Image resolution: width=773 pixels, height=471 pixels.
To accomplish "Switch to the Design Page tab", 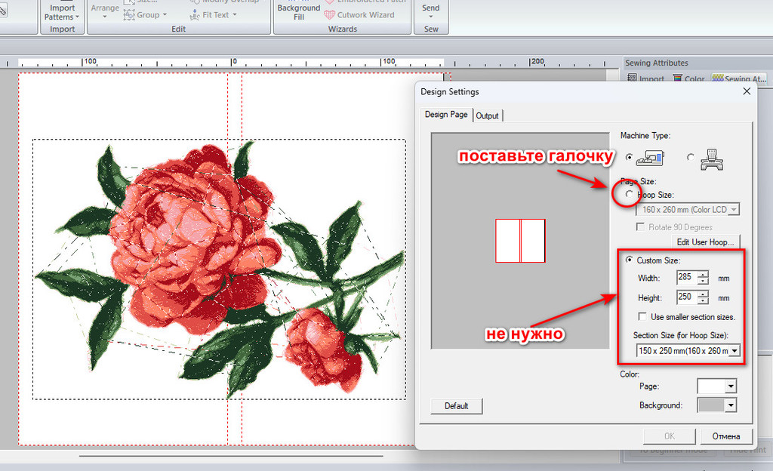I will coord(446,114).
